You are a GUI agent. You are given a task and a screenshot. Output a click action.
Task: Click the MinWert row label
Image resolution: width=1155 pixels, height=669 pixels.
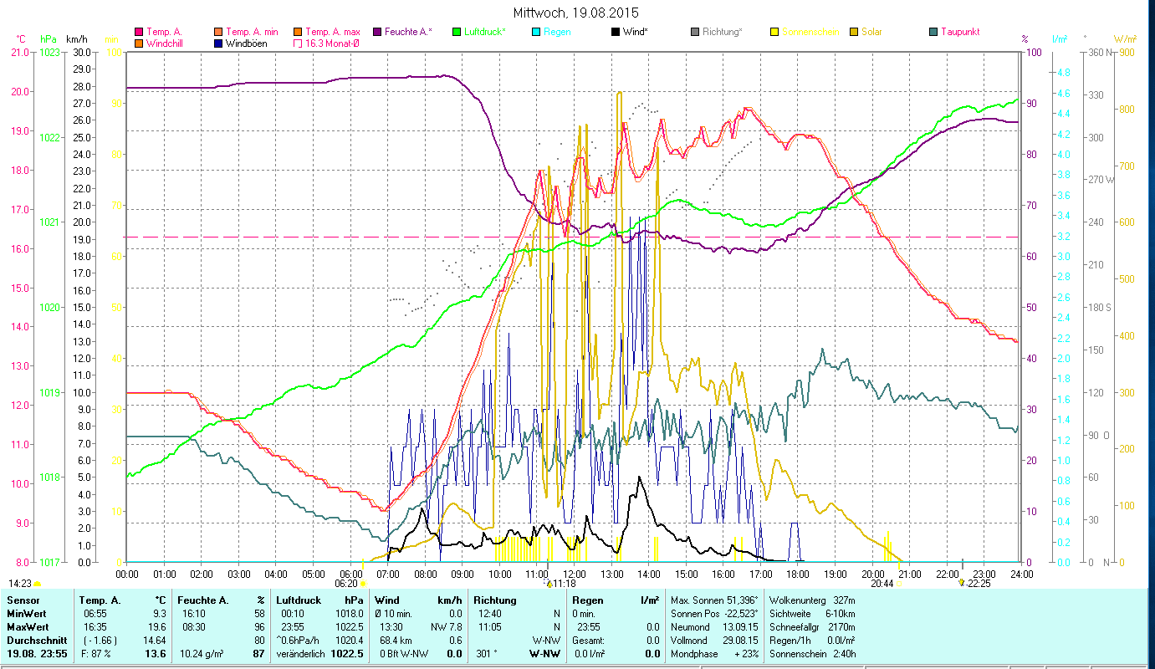pos(26,614)
